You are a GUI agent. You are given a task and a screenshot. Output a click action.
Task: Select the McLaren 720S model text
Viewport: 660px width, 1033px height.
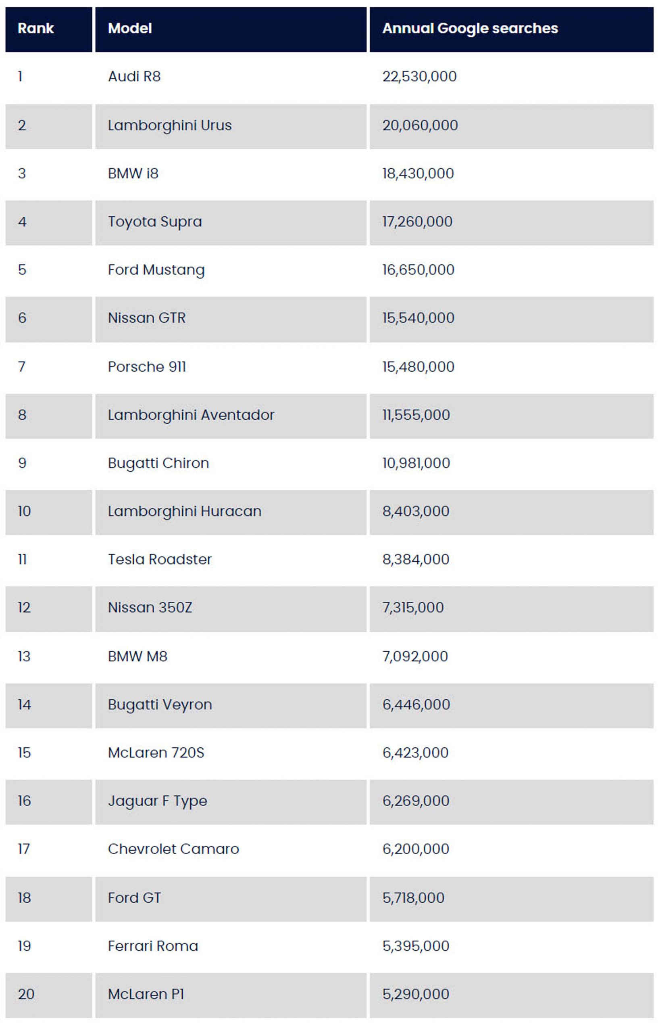point(156,753)
